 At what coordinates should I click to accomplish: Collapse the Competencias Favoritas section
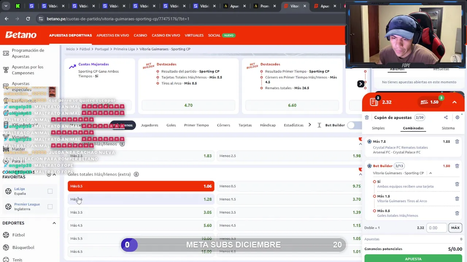[x=54, y=174]
